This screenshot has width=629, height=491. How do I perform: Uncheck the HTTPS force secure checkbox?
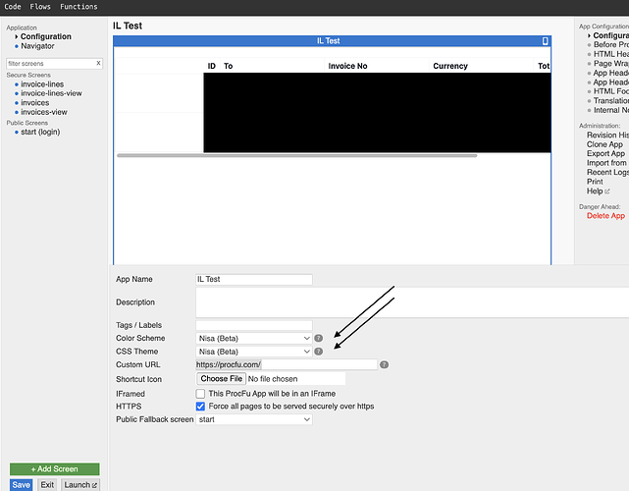click(200, 407)
